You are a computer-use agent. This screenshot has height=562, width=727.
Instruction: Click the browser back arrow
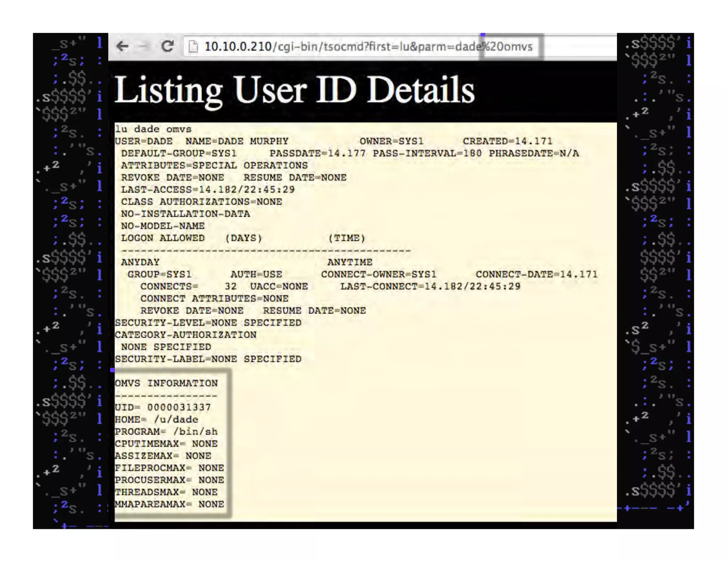point(122,46)
